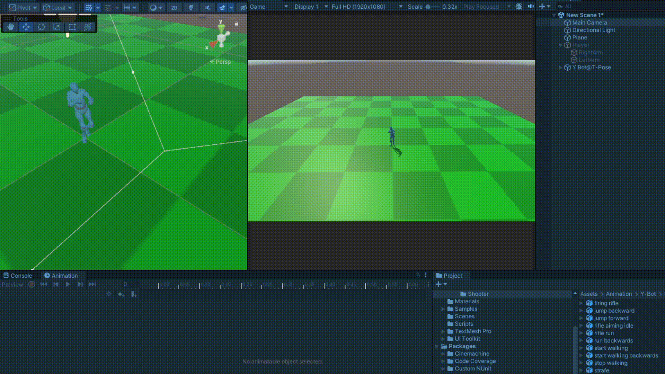Select the Rect transform tool
The width and height of the screenshot is (665, 374).
(x=72, y=27)
